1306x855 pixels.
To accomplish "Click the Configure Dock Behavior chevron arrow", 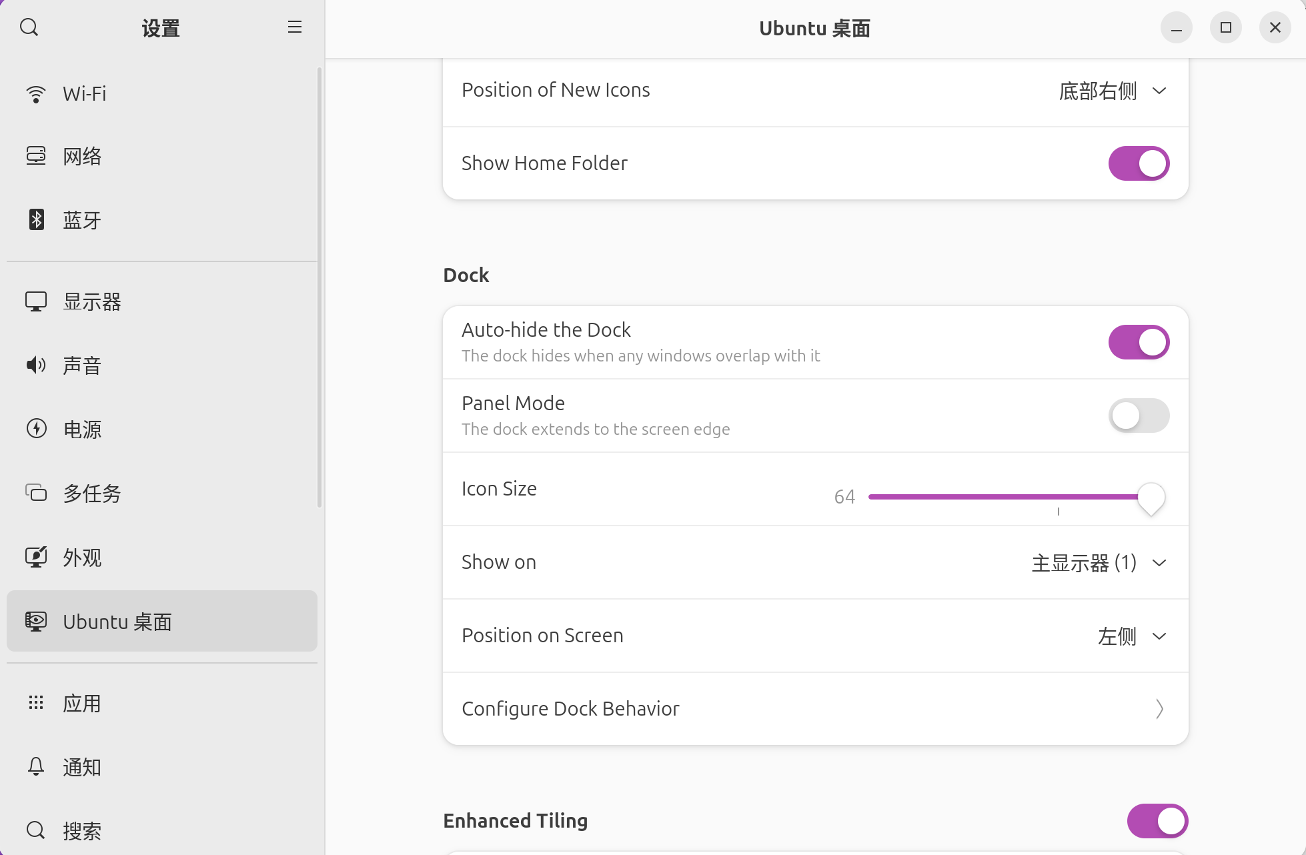I will (x=1159, y=709).
